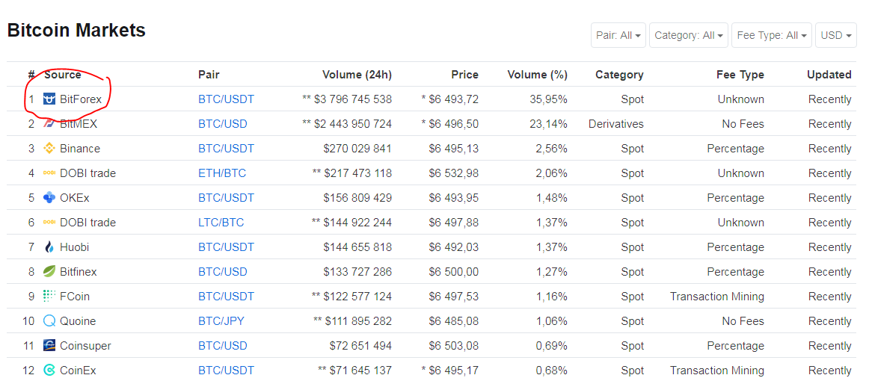Screen dimensions: 869x378
Task: Open Binance BTC/USDT pair link
Action: click(x=226, y=149)
